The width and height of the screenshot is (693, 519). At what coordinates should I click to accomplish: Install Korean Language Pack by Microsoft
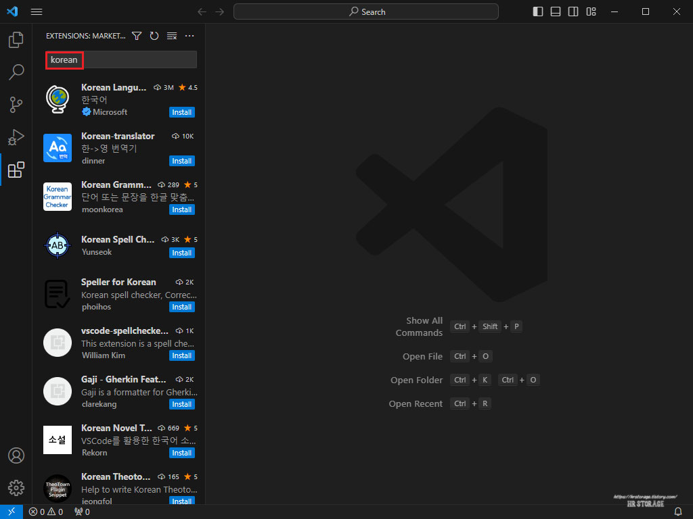click(181, 112)
